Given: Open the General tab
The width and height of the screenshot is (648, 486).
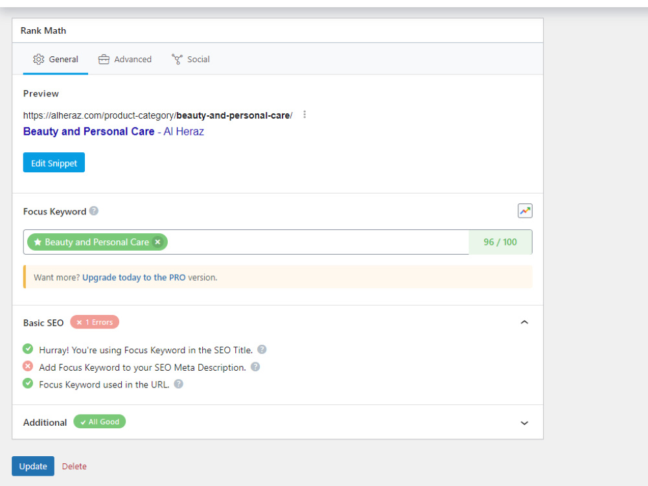Looking at the screenshot, I should [55, 59].
